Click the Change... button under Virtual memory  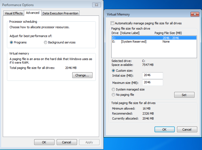pyautogui.click(x=82, y=75)
